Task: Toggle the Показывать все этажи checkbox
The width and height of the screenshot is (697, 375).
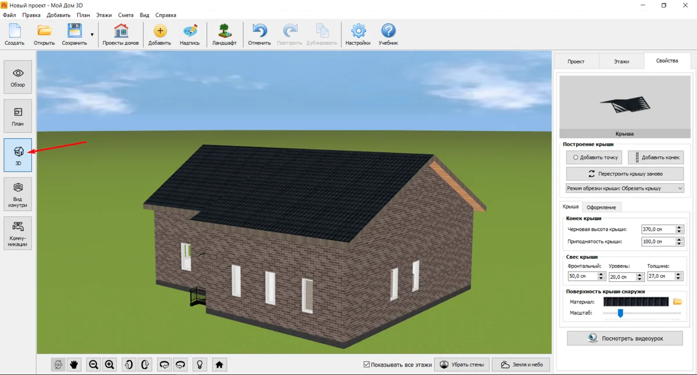Action: click(x=367, y=365)
